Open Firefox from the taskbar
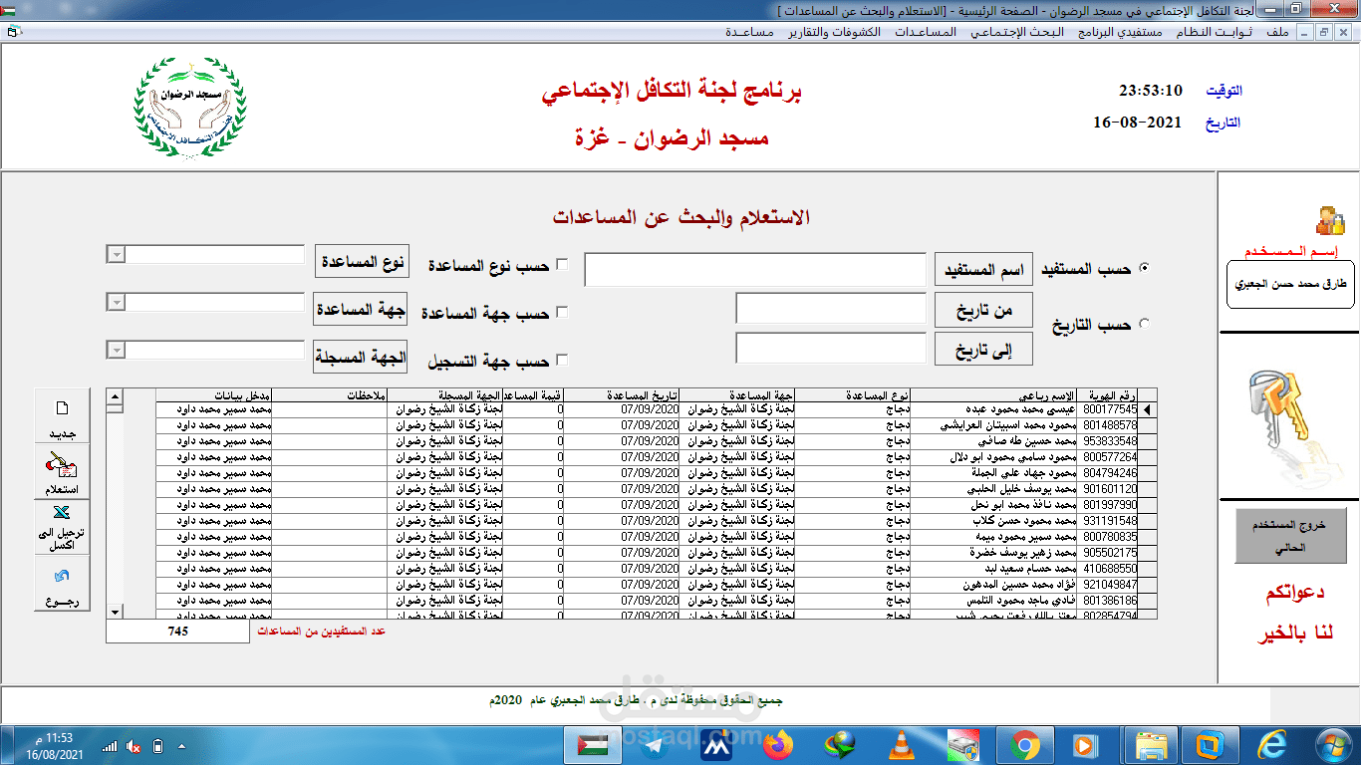The image size is (1361, 765). (778, 745)
